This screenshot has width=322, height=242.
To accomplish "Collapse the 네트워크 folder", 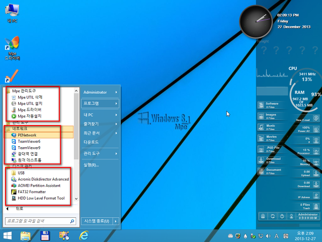I will click(39, 129).
